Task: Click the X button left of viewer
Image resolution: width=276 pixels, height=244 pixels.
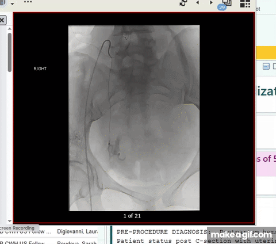Action: (x=2, y=20)
